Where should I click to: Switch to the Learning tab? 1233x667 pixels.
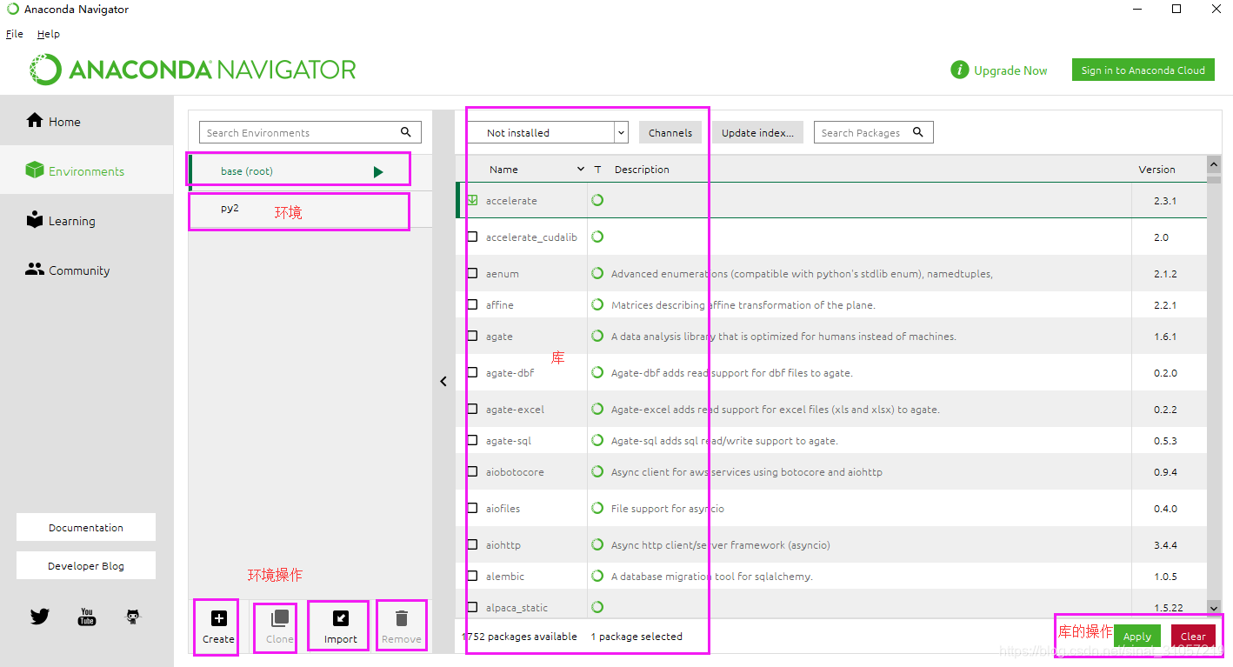point(87,220)
